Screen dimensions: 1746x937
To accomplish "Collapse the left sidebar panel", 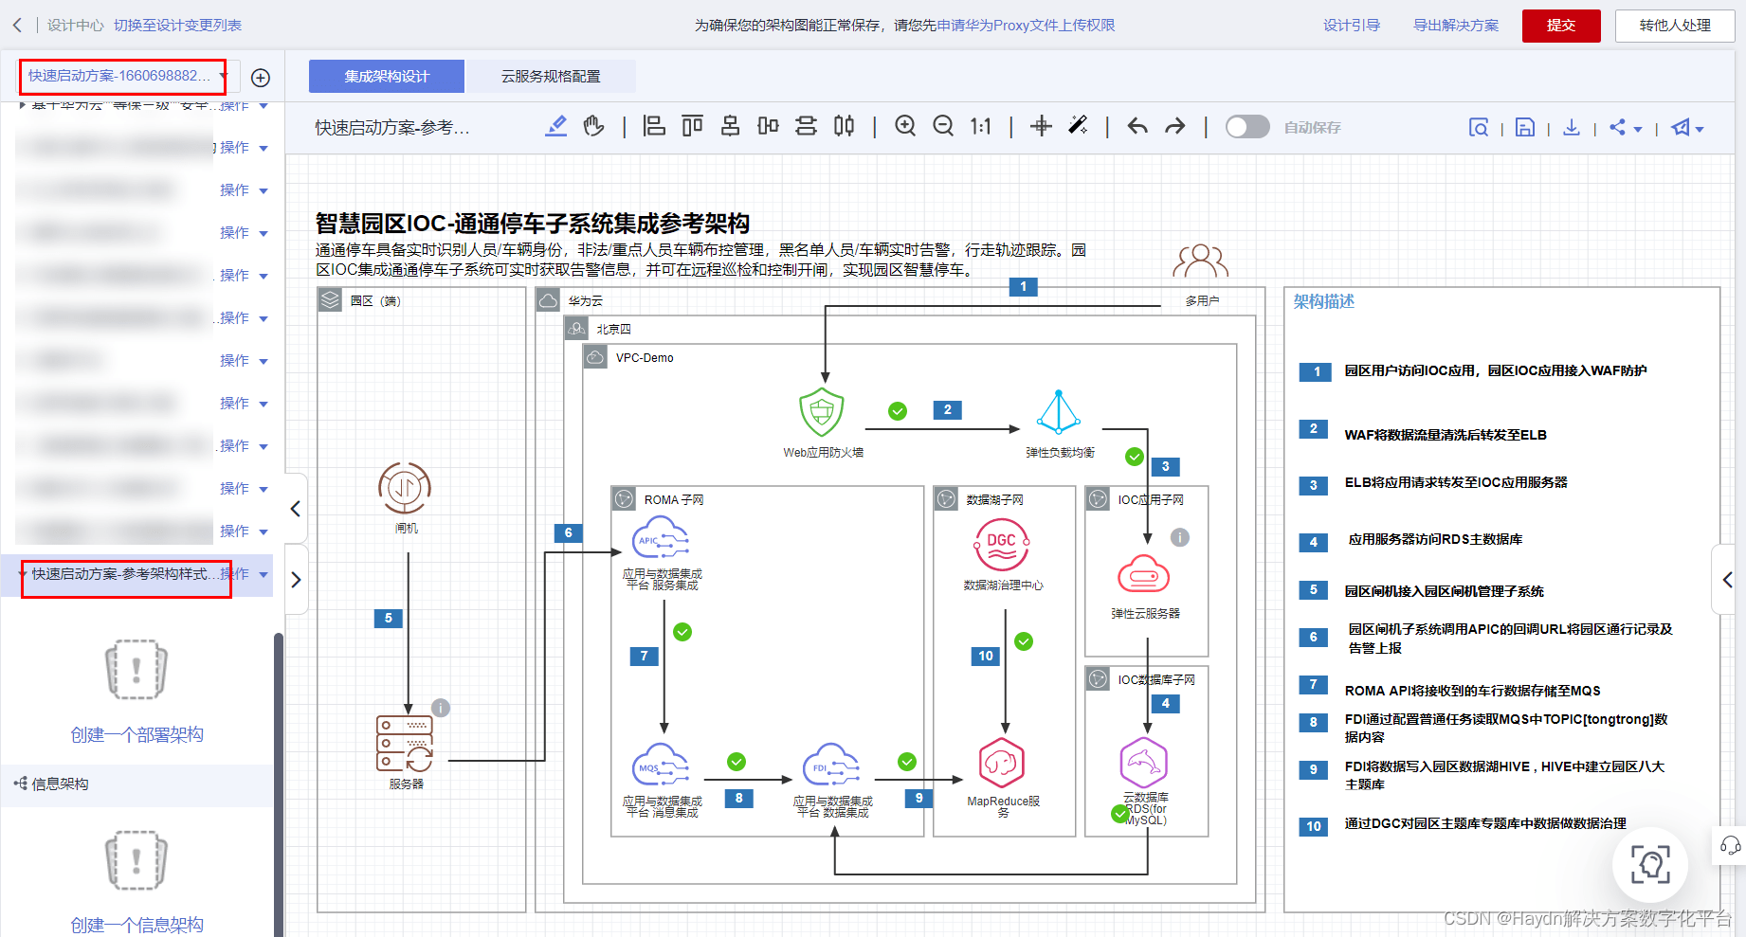I will coord(296,509).
